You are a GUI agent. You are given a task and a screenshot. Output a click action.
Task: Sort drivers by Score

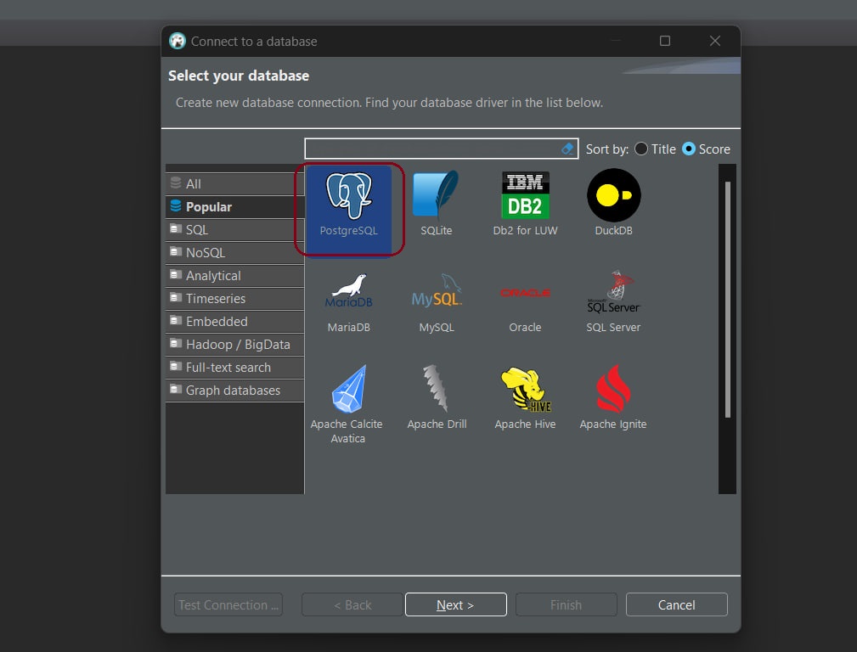click(x=706, y=149)
